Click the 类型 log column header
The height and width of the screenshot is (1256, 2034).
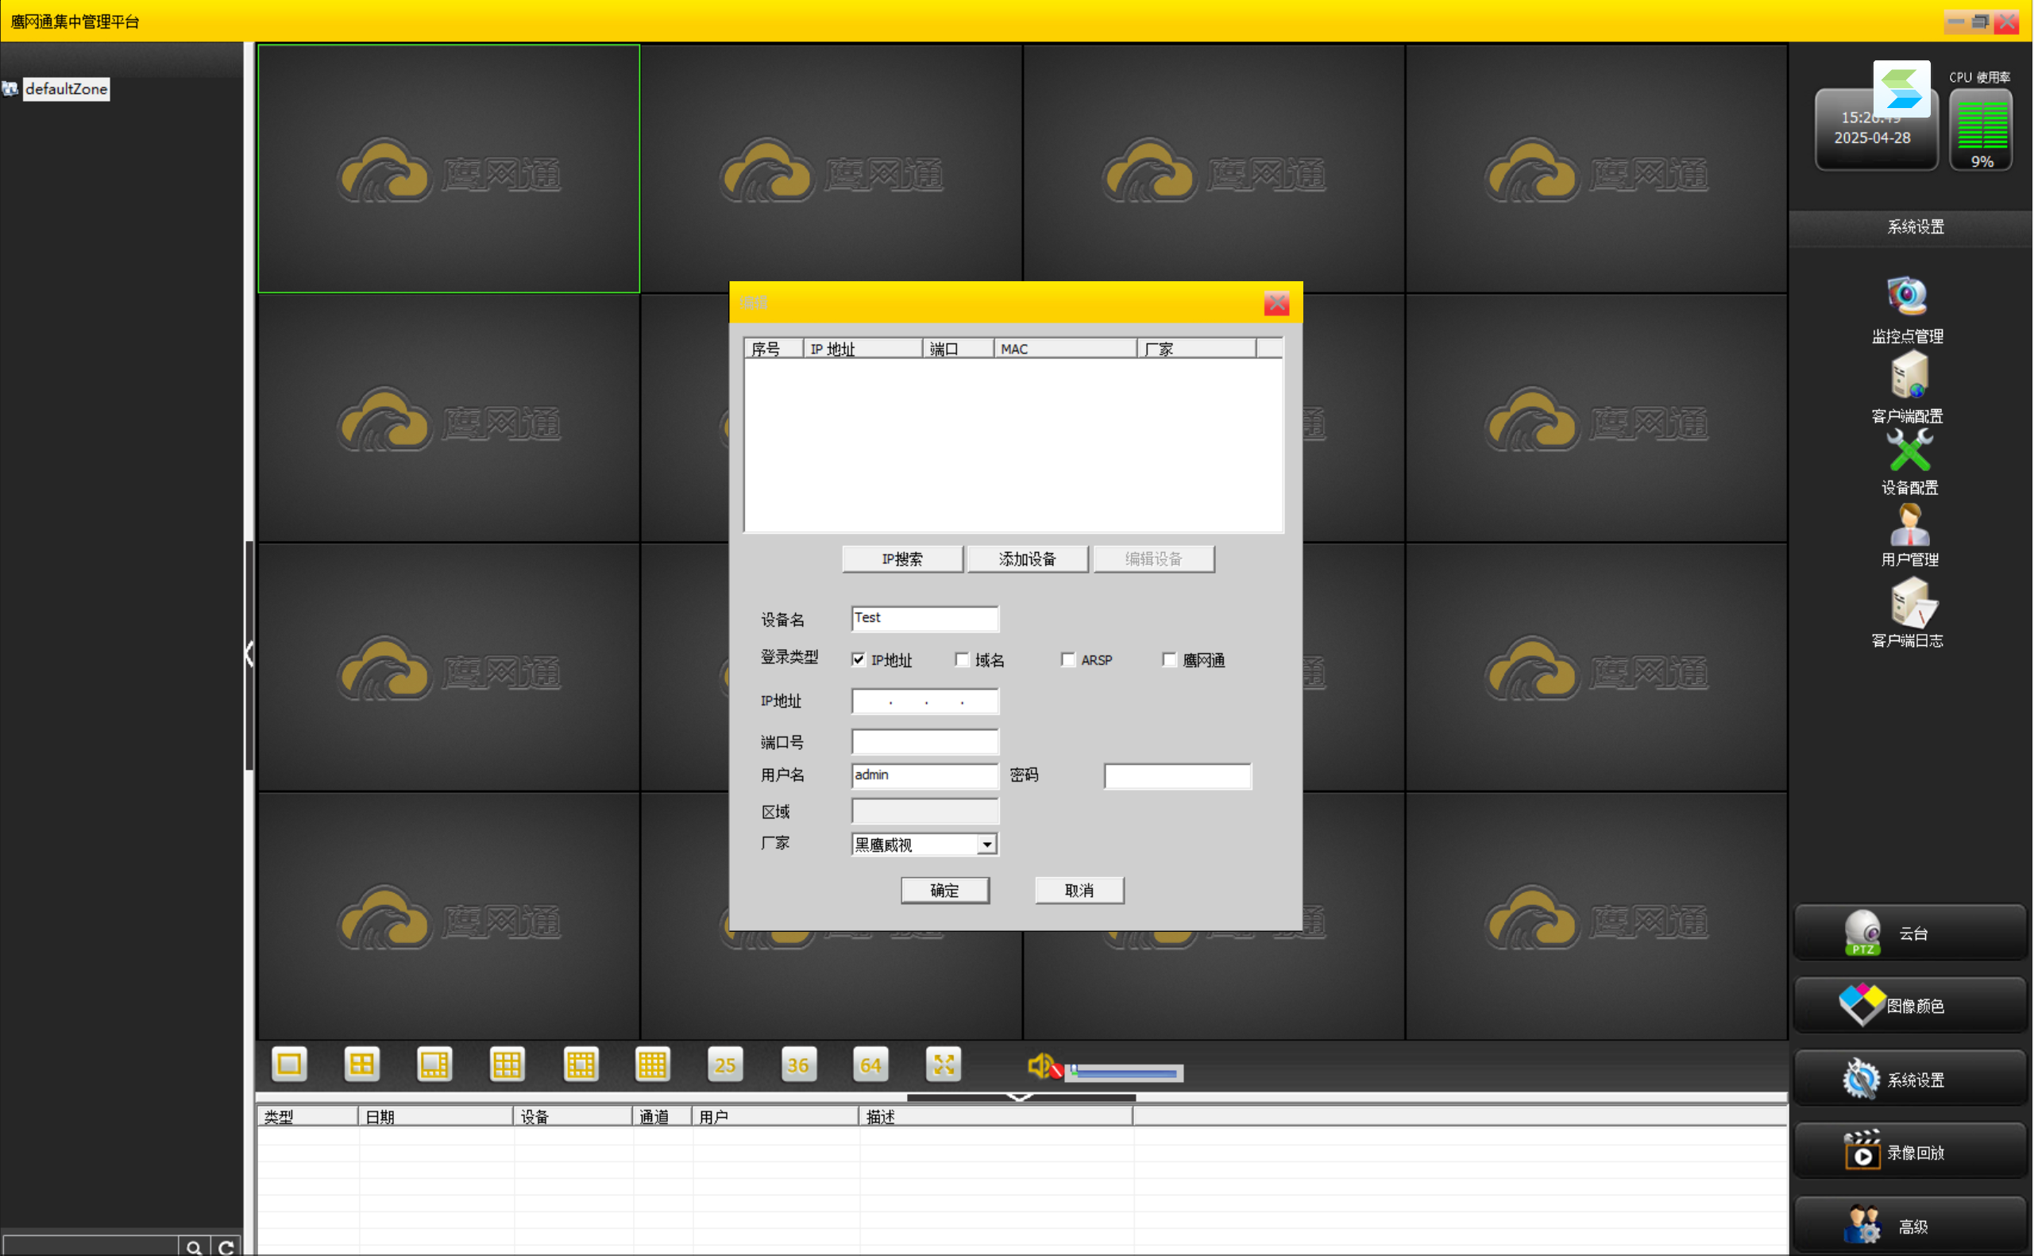tap(308, 1116)
